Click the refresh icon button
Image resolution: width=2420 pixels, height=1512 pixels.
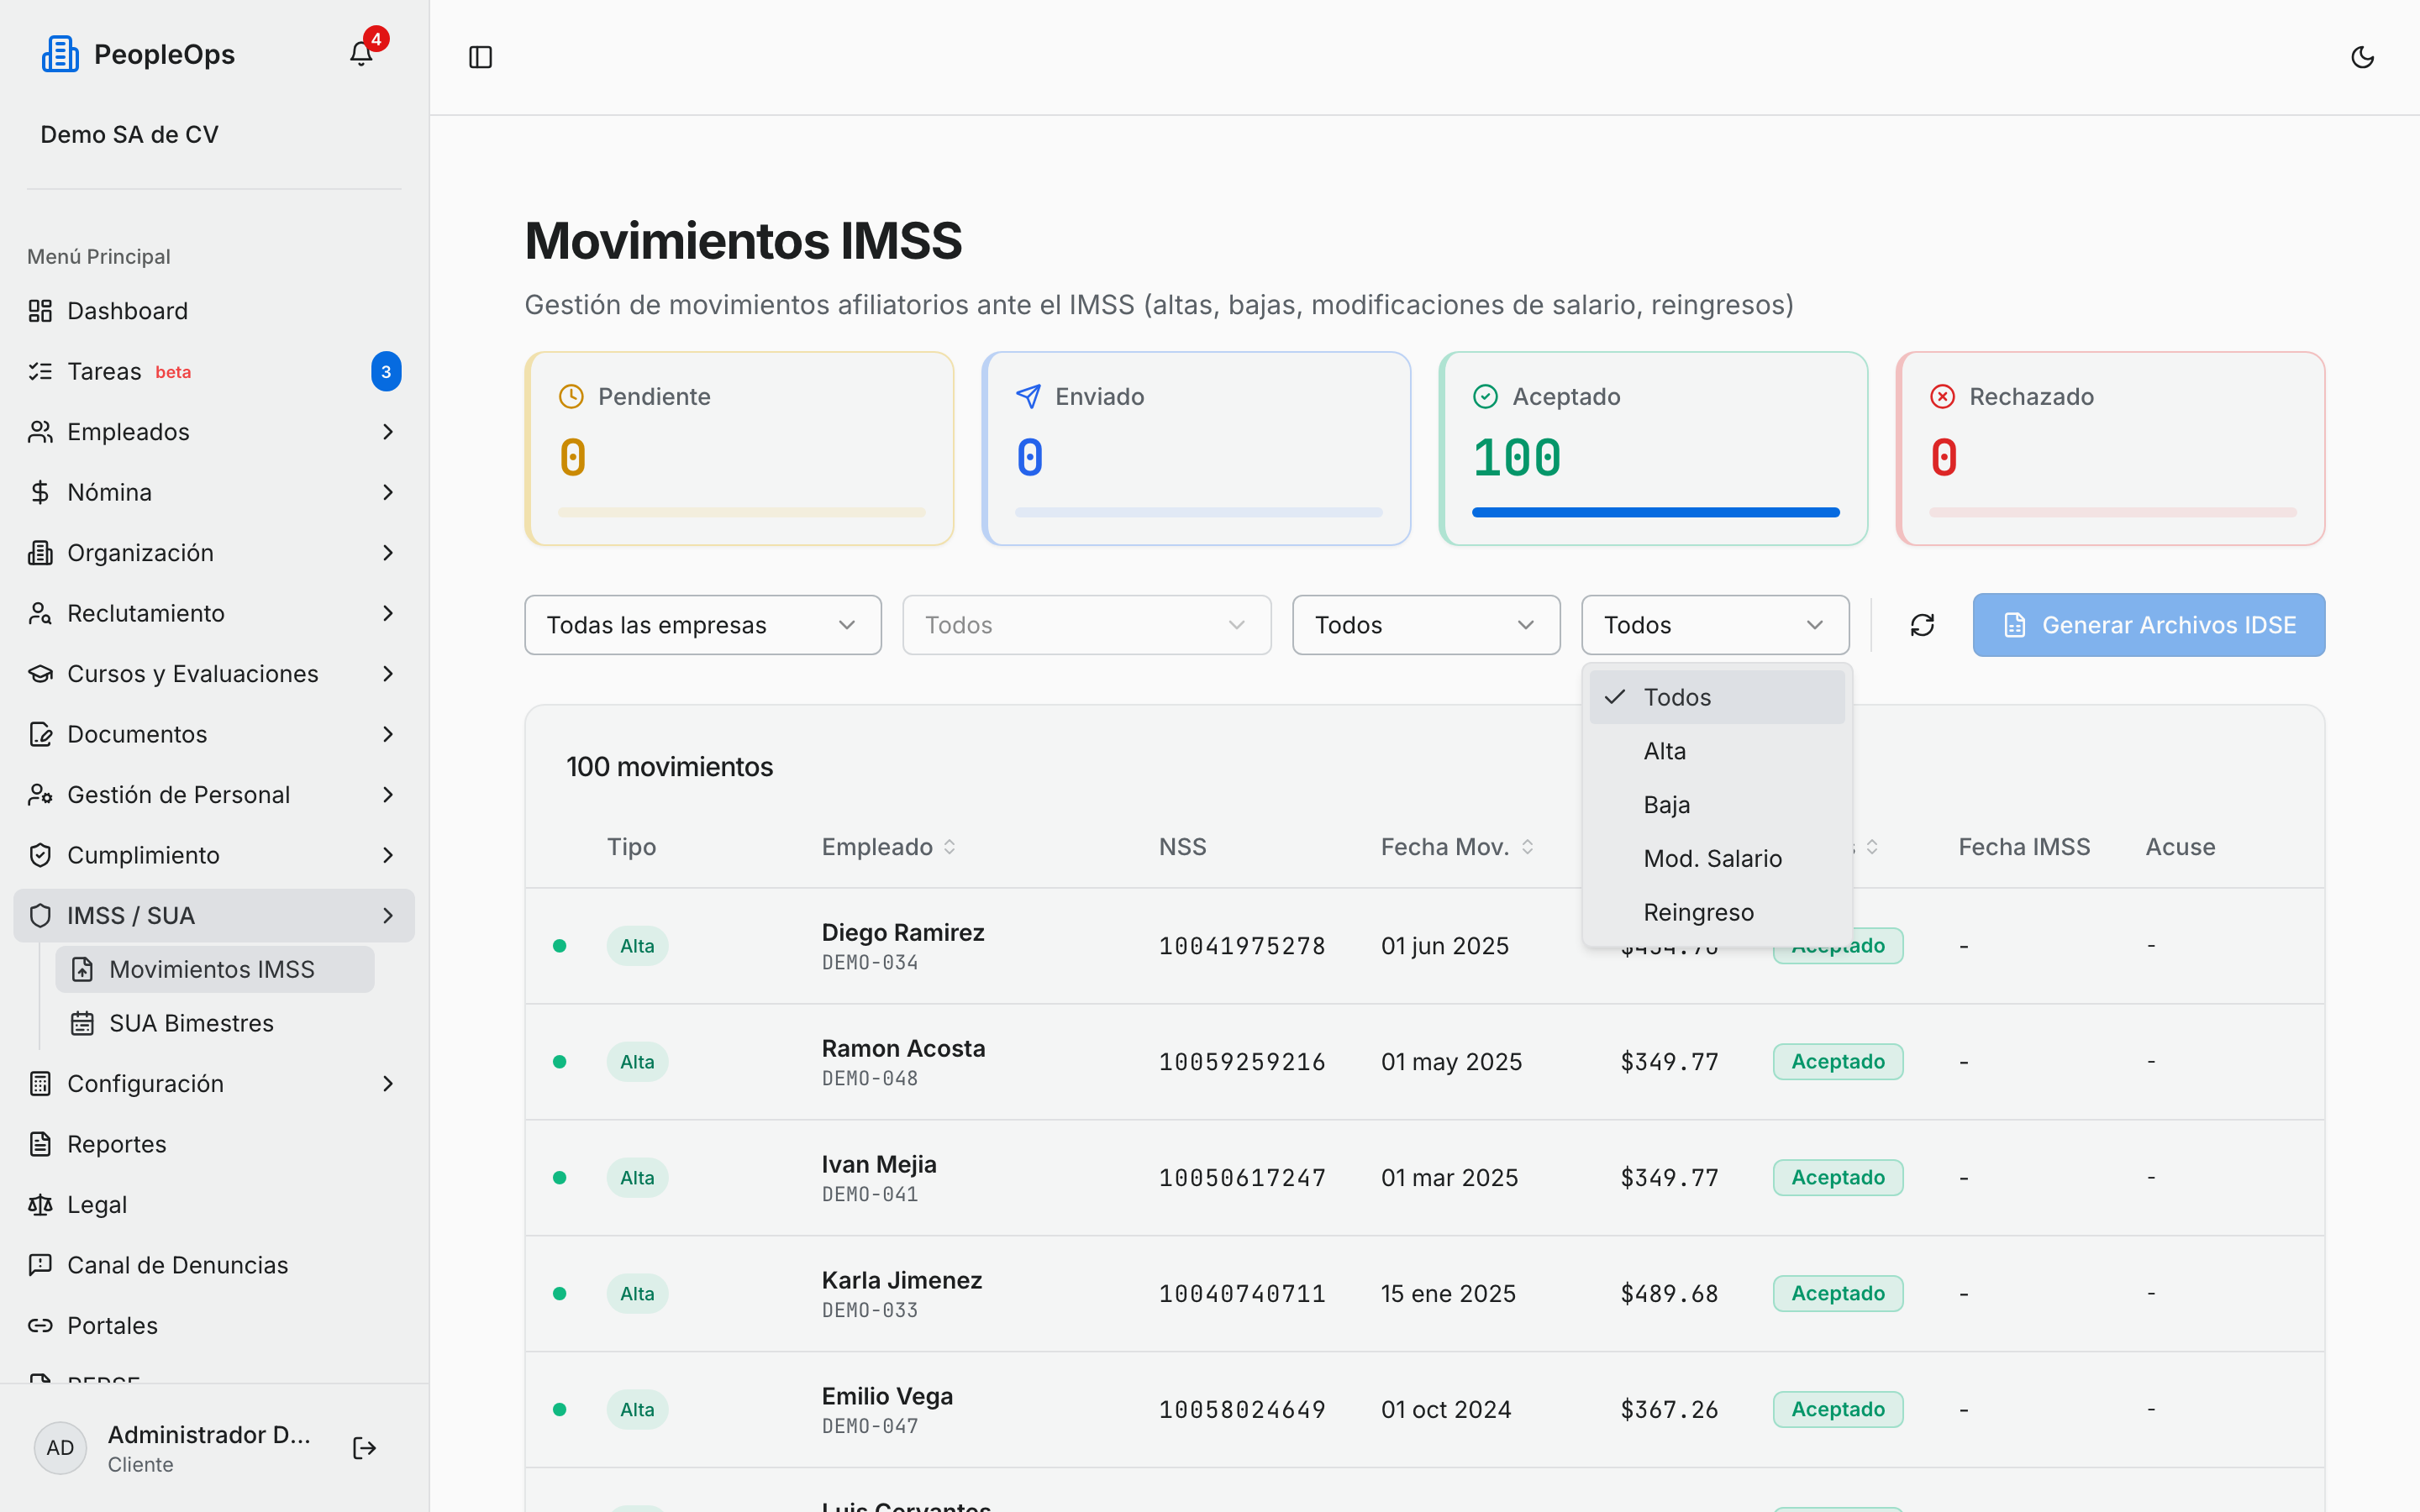[x=1922, y=625]
